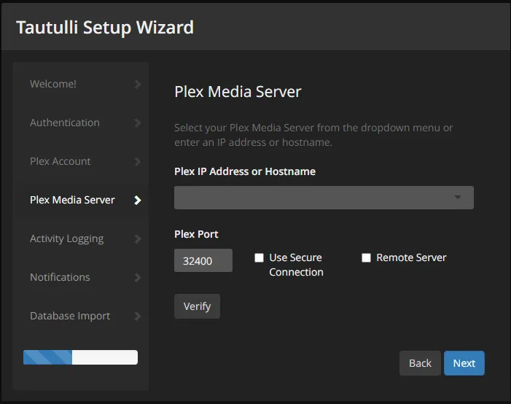Focus the Plex Port field showing 32400
The width and height of the screenshot is (511, 404).
[203, 260]
